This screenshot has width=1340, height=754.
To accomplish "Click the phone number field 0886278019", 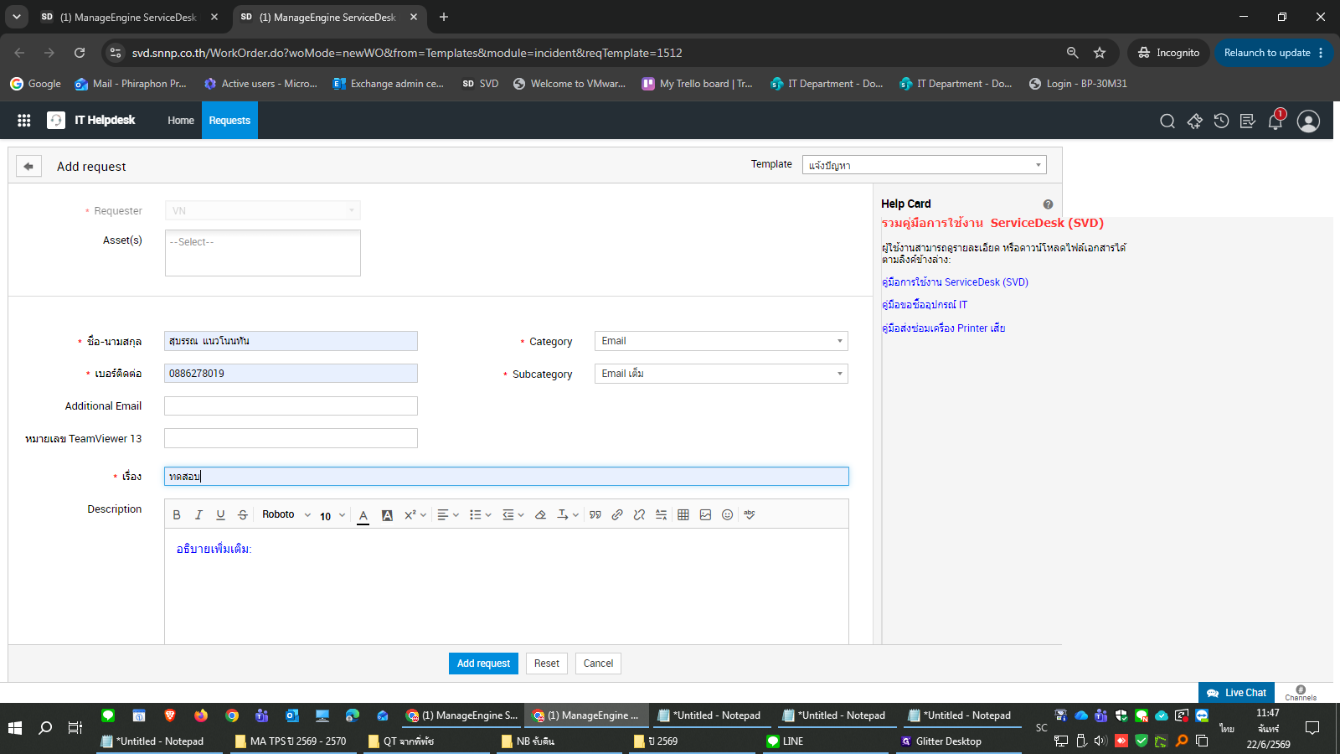I will point(291,374).
